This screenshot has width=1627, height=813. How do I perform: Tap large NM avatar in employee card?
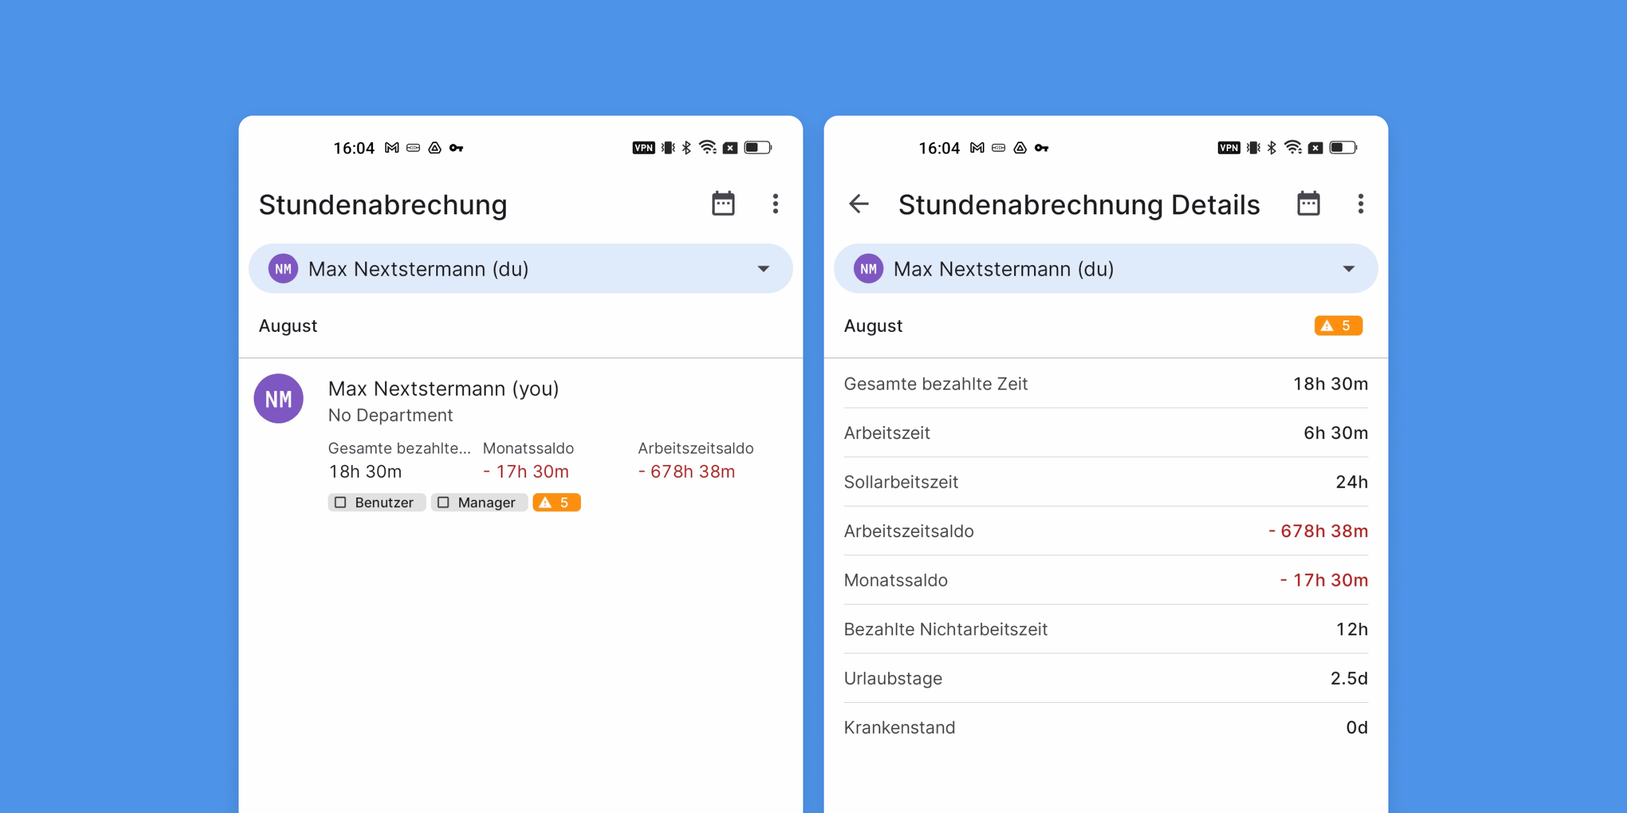click(278, 399)
